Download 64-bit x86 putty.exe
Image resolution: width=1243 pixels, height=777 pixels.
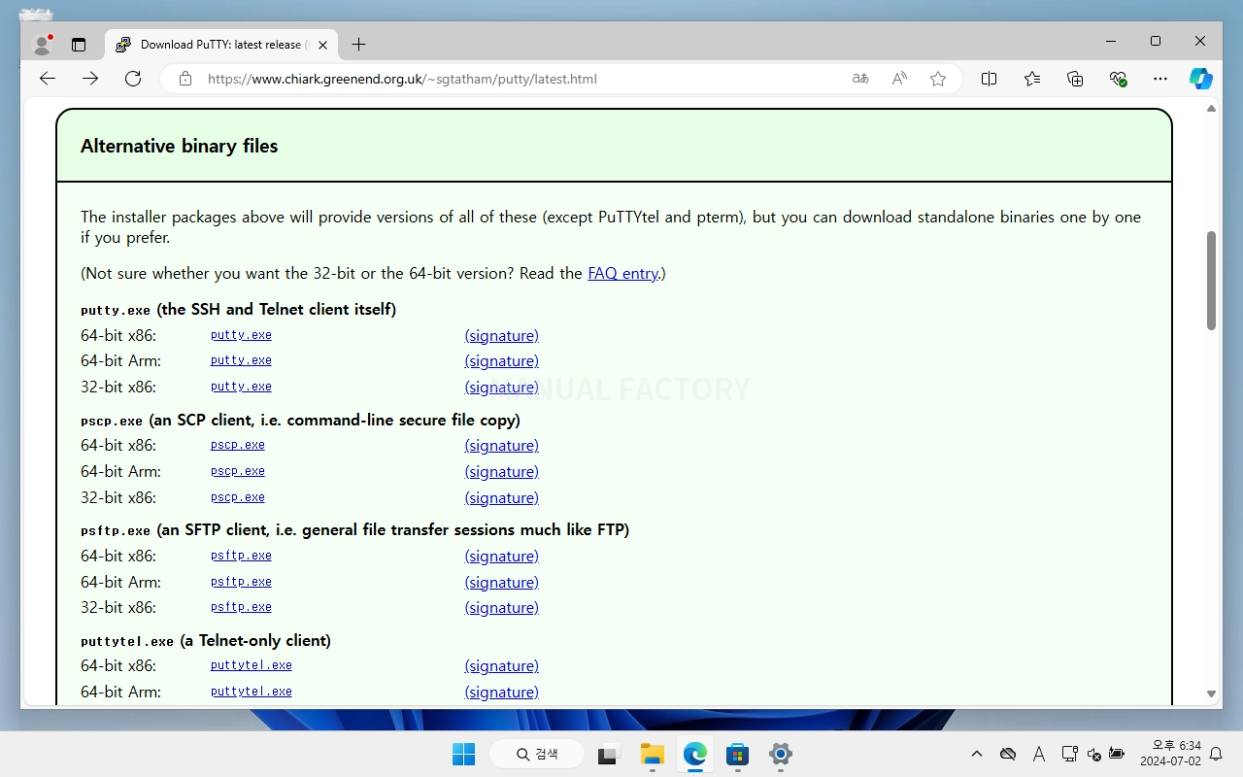241,335
